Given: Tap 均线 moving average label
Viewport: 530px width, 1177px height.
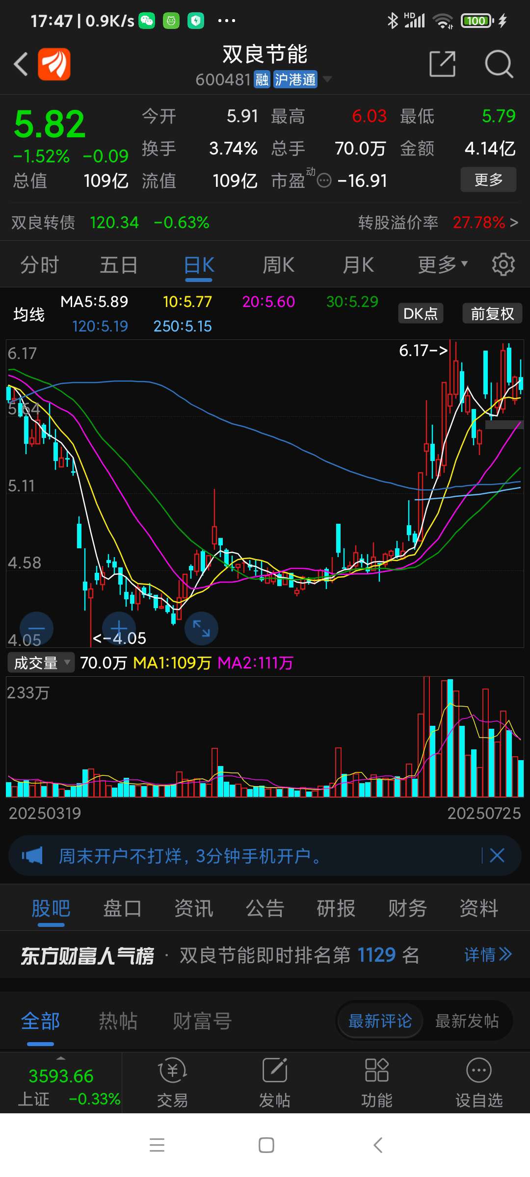Looking at the screenshot, I should [x=29, y=314].
